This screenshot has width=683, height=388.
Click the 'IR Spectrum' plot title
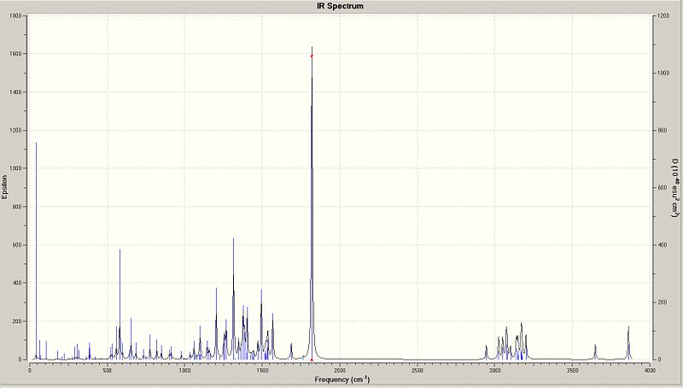(340, 6)
